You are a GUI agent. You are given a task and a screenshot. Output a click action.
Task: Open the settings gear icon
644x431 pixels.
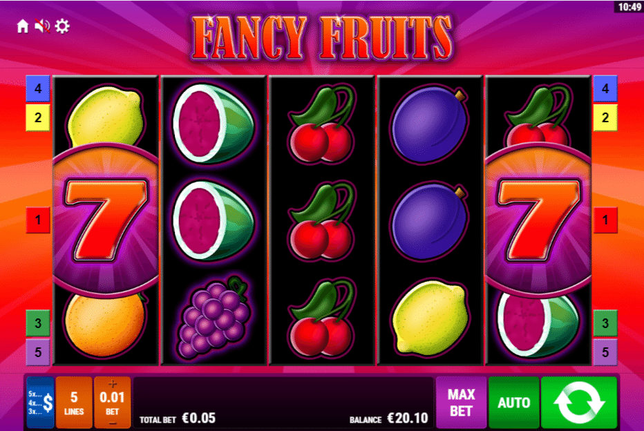click(x=62, y=26)
